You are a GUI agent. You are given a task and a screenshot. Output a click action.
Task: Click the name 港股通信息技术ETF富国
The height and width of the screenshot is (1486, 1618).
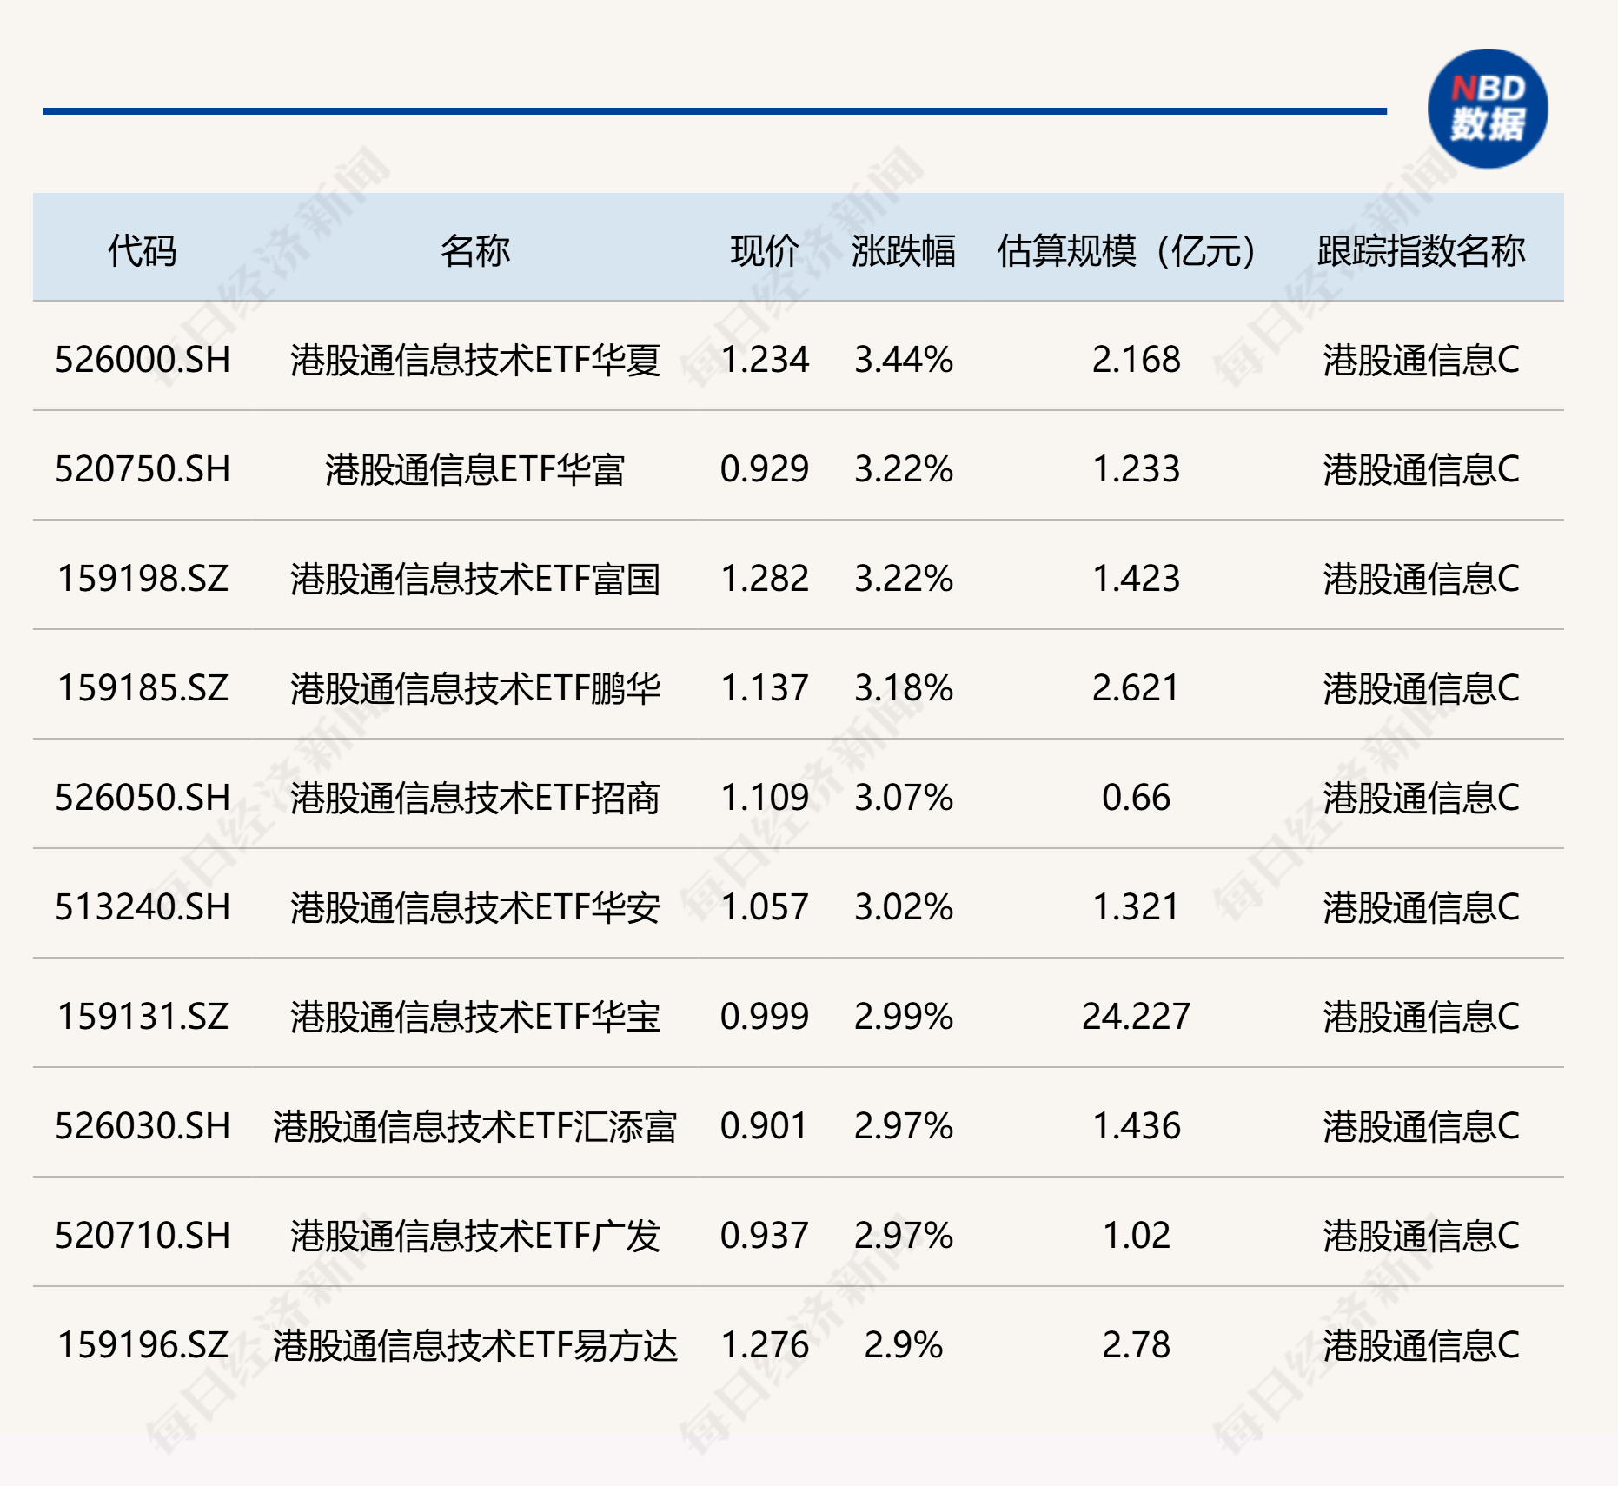[x=475, y=579]
